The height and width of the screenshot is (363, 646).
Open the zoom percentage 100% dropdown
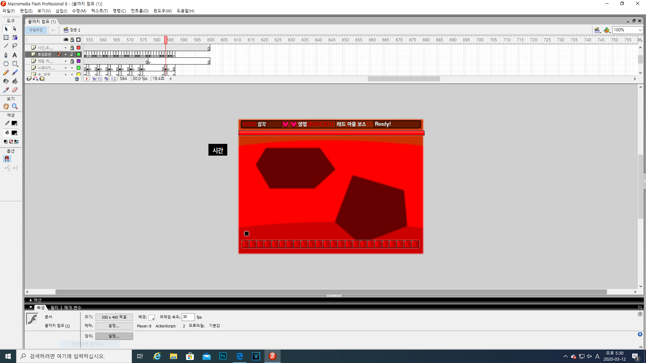640,30
